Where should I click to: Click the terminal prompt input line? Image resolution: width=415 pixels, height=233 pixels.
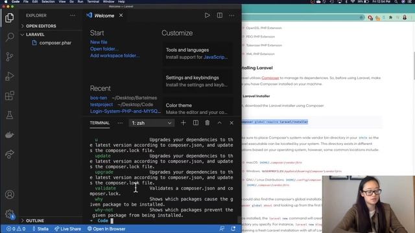pos(161,221)
